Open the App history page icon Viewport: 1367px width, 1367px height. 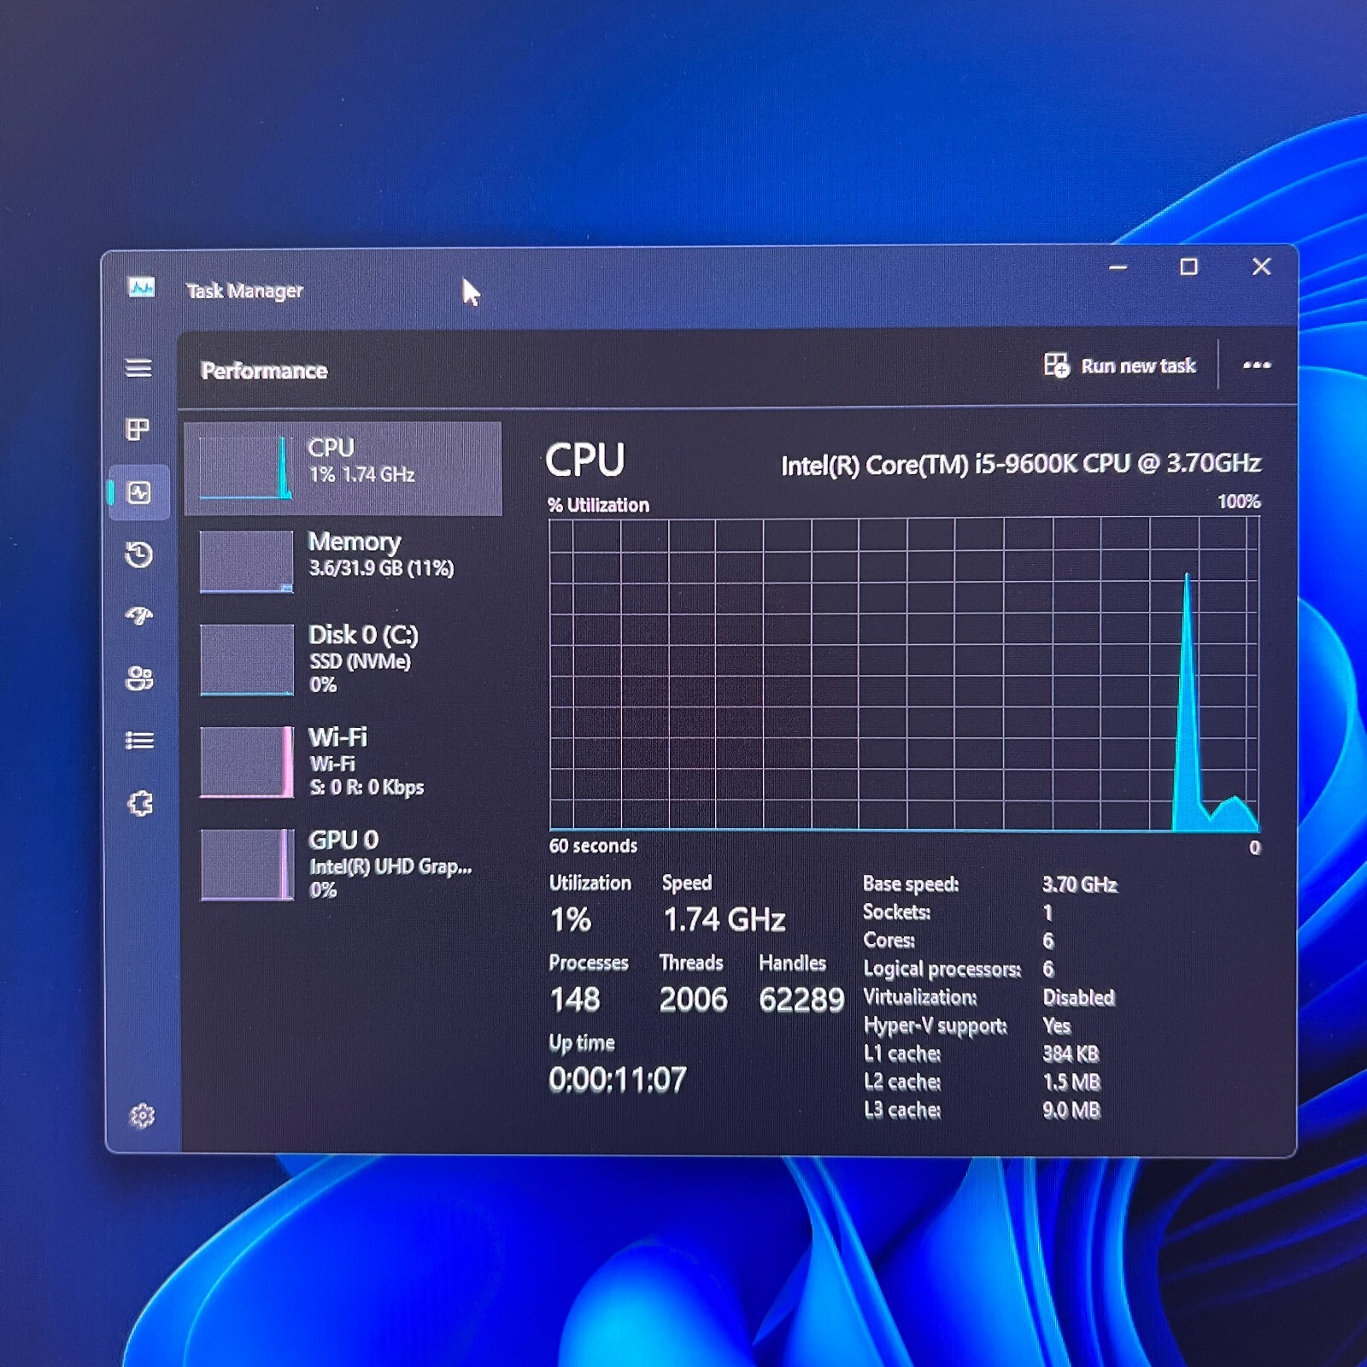(x=139, y=555)
